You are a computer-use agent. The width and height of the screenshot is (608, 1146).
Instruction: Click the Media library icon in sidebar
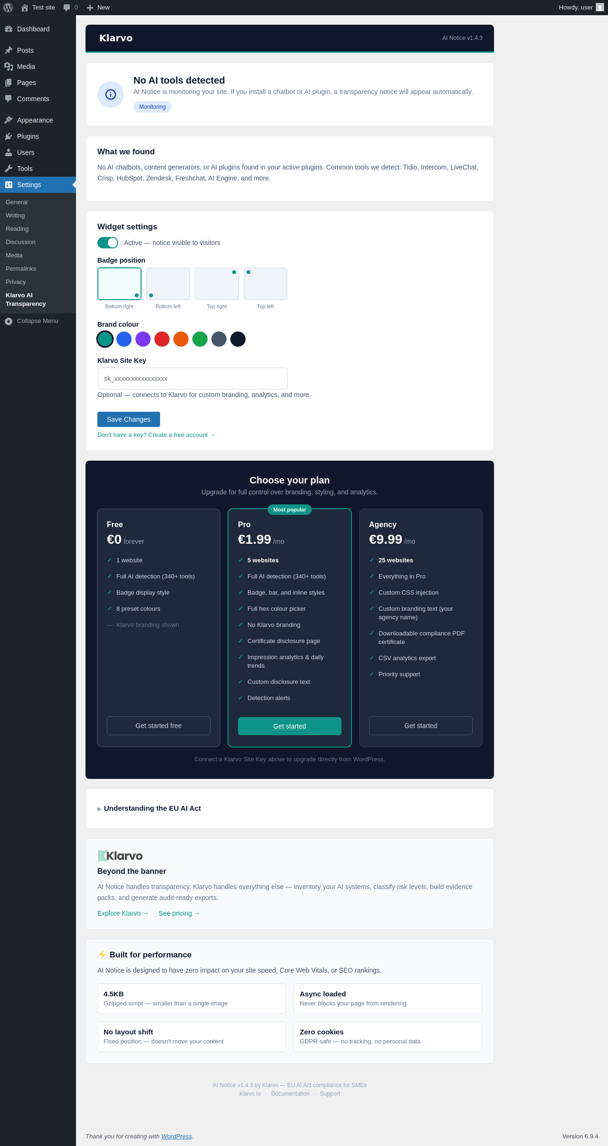point(9,66)
